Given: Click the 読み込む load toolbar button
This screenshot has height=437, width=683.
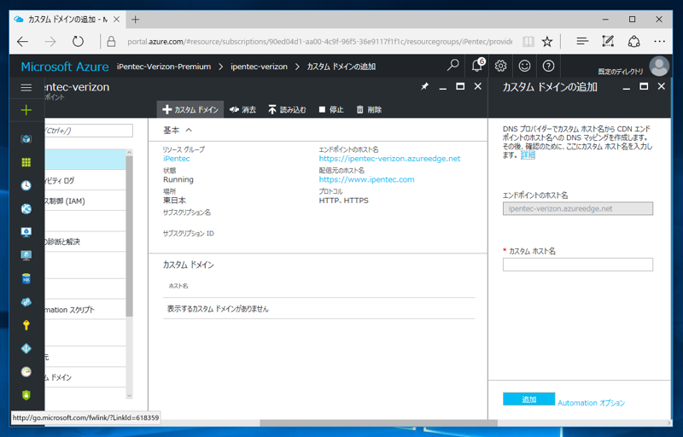Looking at the screenshot, I should 287,110.
